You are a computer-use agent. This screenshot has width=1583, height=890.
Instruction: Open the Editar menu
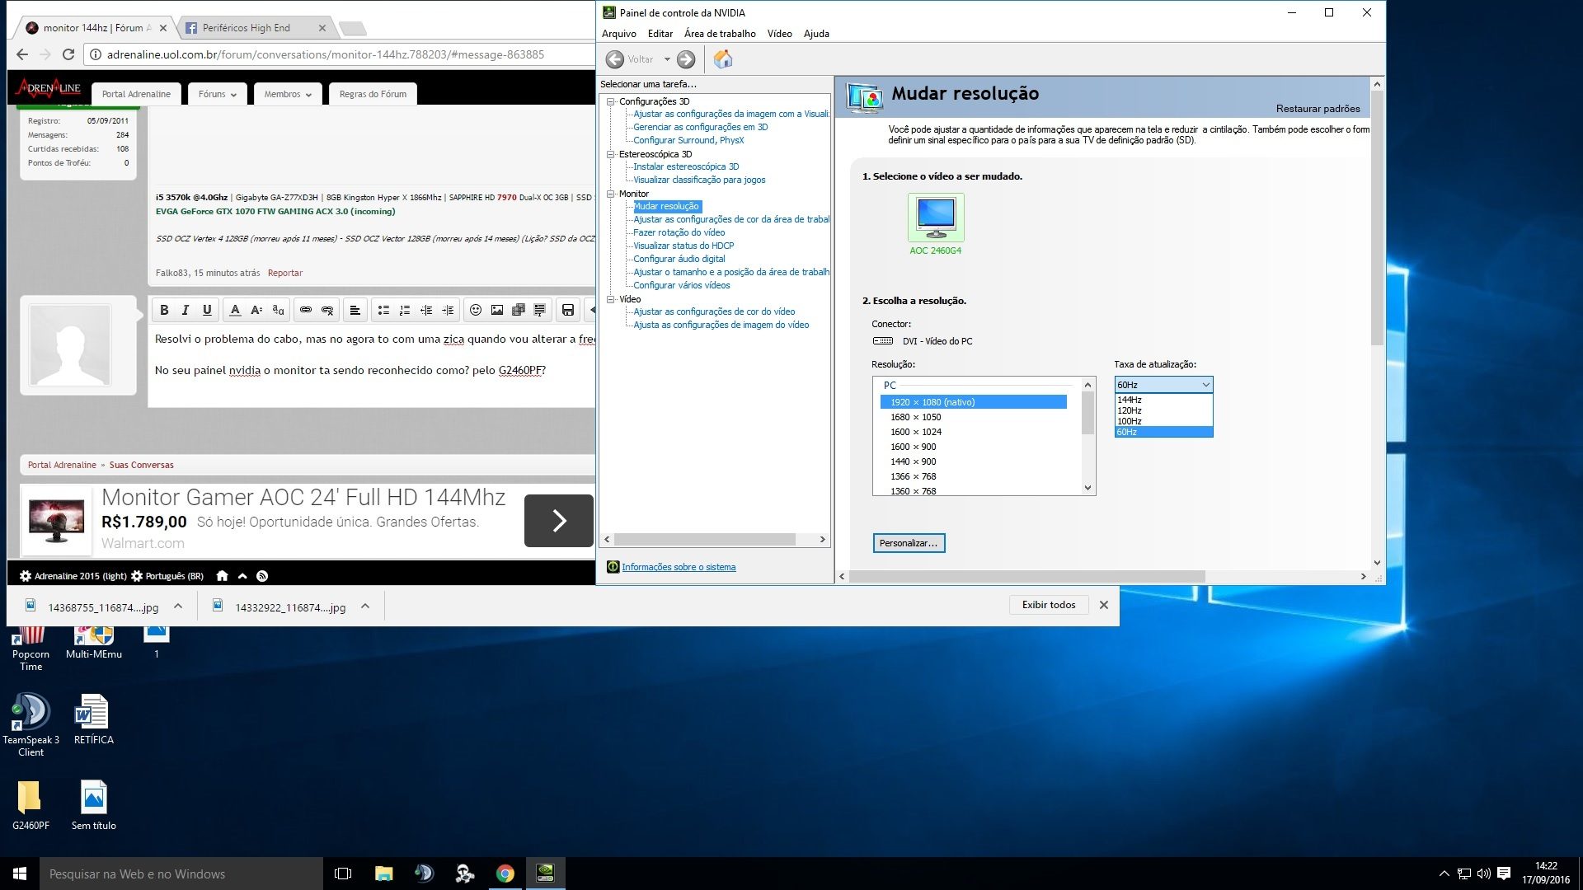point(660,34)
